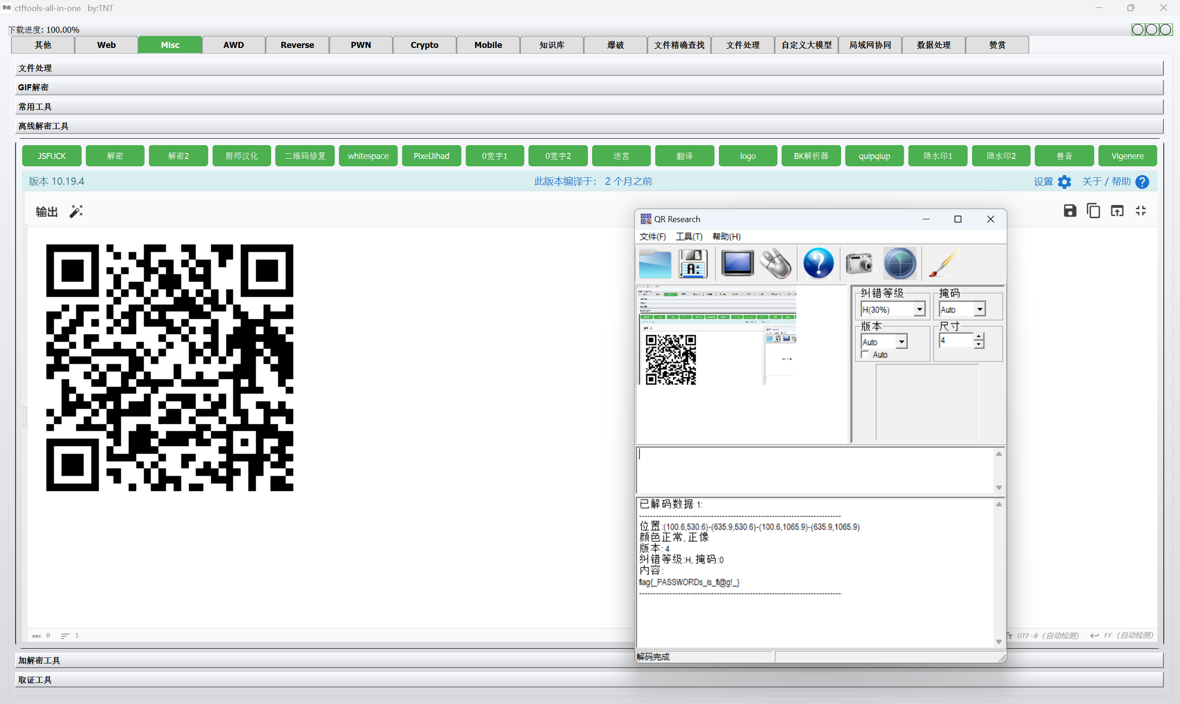Click the decoded data scrollbar down arrow
The width and height of the screenshot is (1180, 704).
tap(999, 641)
